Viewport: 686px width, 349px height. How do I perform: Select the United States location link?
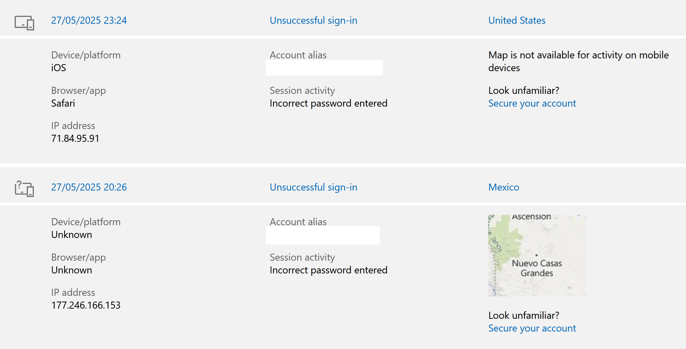point(517,20)
